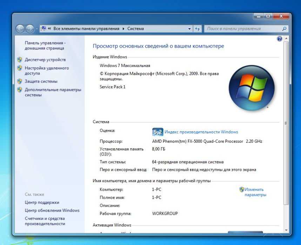Click the '8,00 ГБ' memory value
This screenshot has height=245, width=301.
[159, 149]
